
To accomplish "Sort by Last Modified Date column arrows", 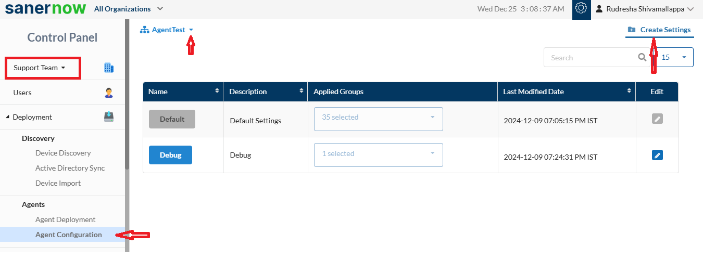I will pyautogui.click(x=630, y=91).
